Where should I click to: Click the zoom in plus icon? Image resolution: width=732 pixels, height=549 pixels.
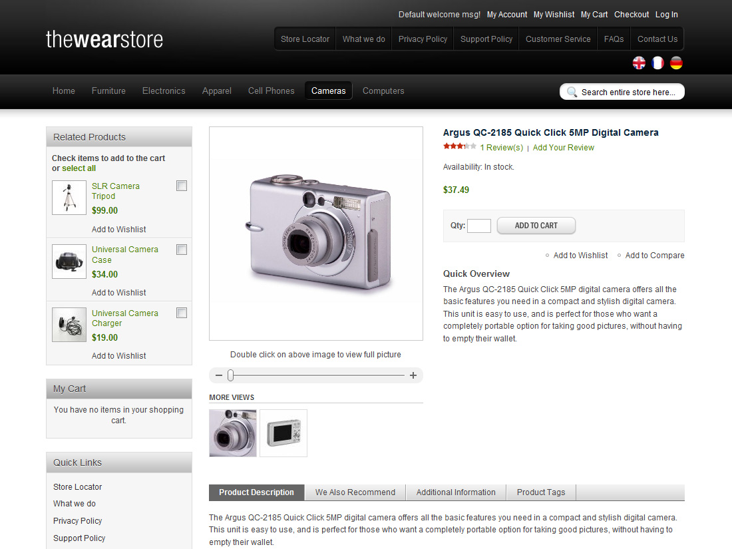point(413,375)
